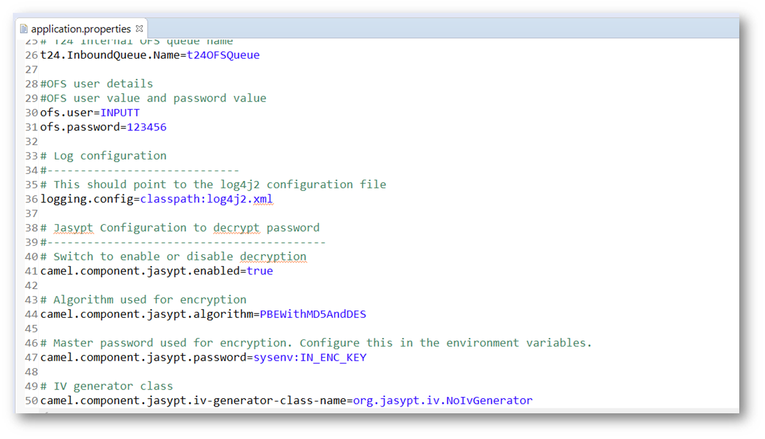Click the underlined word decryption on line 40
The image size is (765, 439).
click(x=273, y=256)
